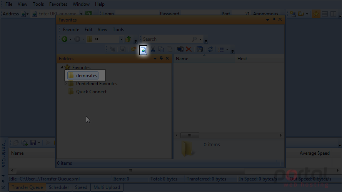Image resolution: width=342 pixels, height=192 pixels.
Task: Click the Search magnifier icon
Action: point(194,39)
